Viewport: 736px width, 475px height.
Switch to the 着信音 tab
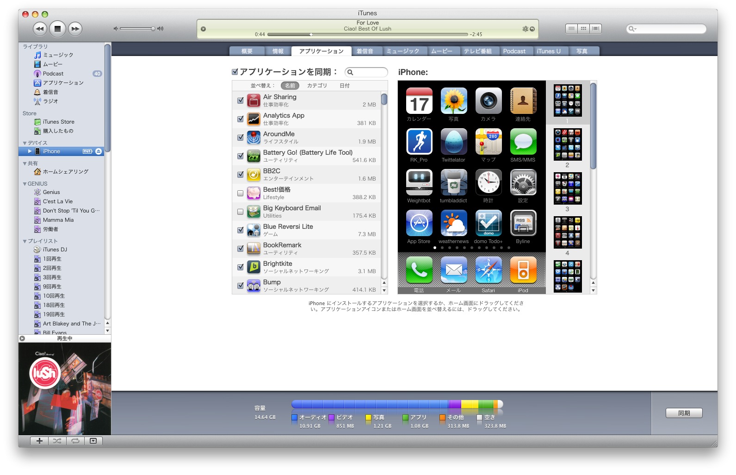(x=365, y=51)
